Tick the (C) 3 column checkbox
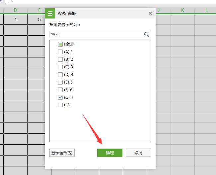 point(60,67)
